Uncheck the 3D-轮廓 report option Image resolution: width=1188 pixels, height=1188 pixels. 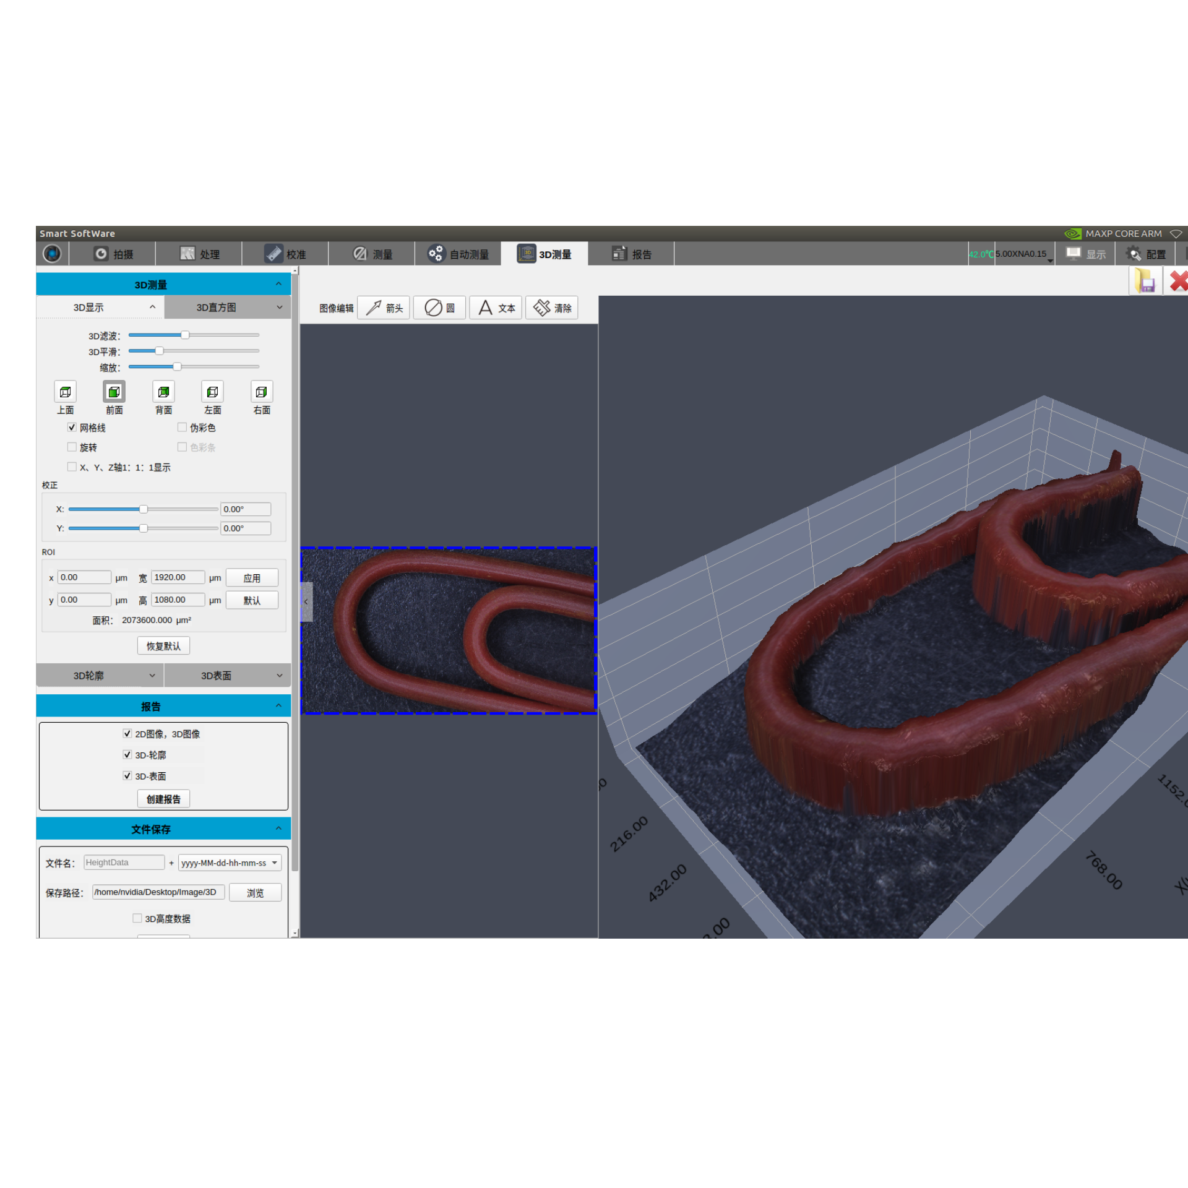[127, 755]
